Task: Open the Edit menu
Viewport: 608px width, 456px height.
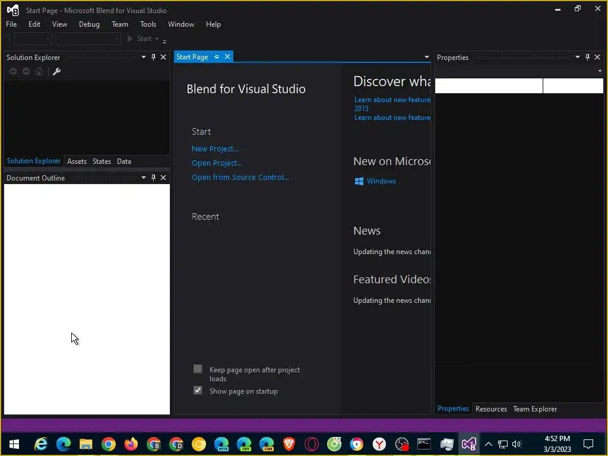Action: point(34,24)
